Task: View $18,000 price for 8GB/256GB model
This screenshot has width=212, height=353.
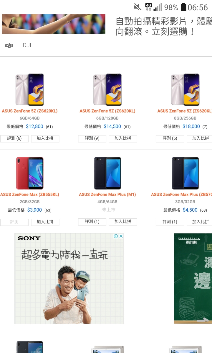Action: (x=191, y=127)
